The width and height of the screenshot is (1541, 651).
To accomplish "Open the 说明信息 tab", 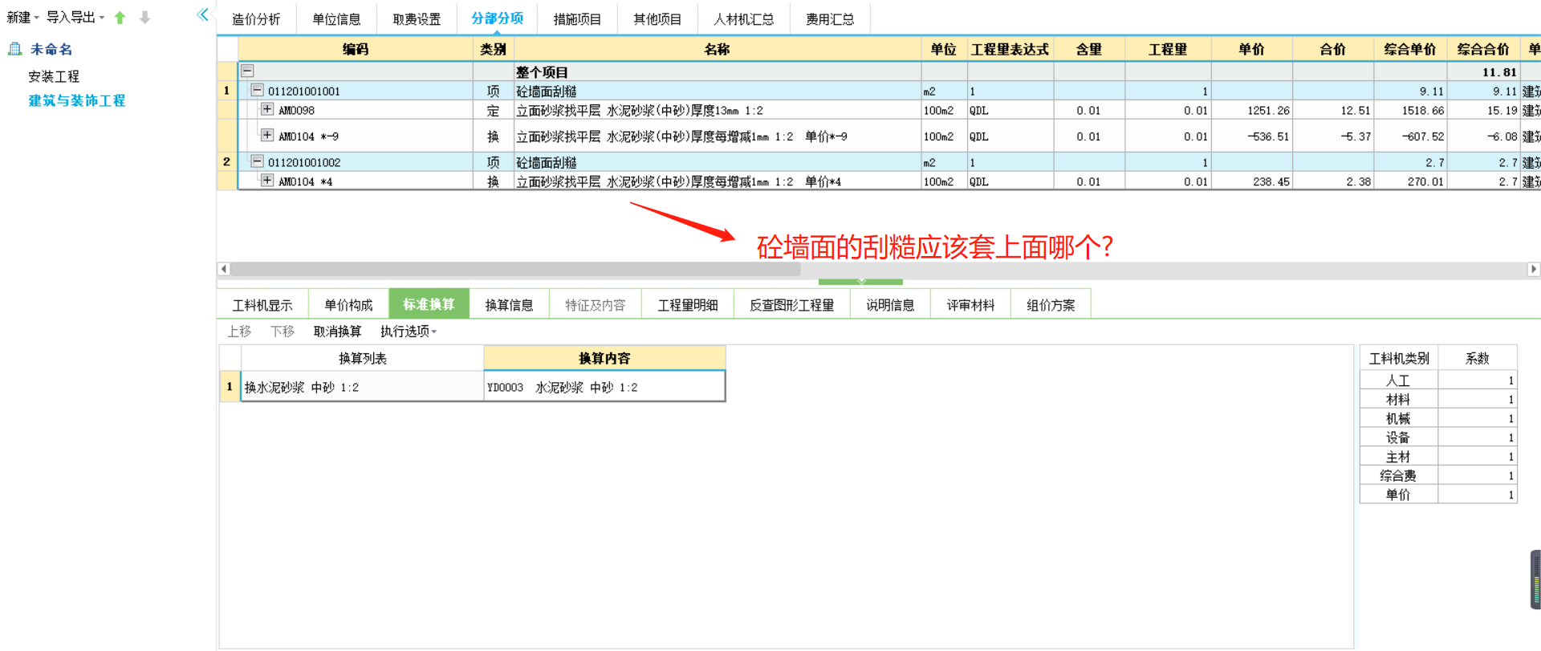I will [x=890, y=305].
